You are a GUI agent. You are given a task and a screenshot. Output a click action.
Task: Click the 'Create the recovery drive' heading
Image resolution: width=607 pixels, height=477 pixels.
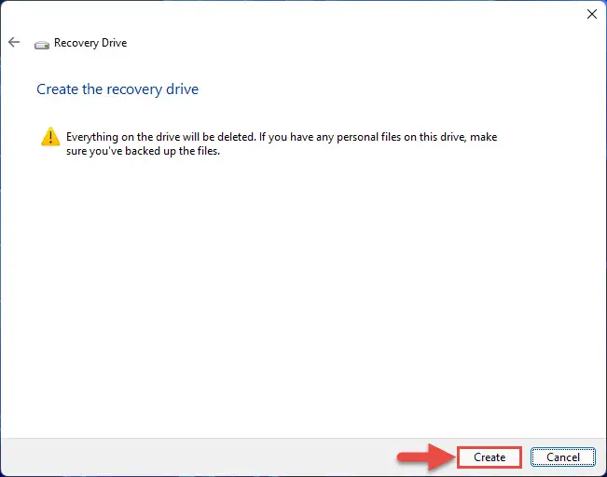[x=117, y=89]
